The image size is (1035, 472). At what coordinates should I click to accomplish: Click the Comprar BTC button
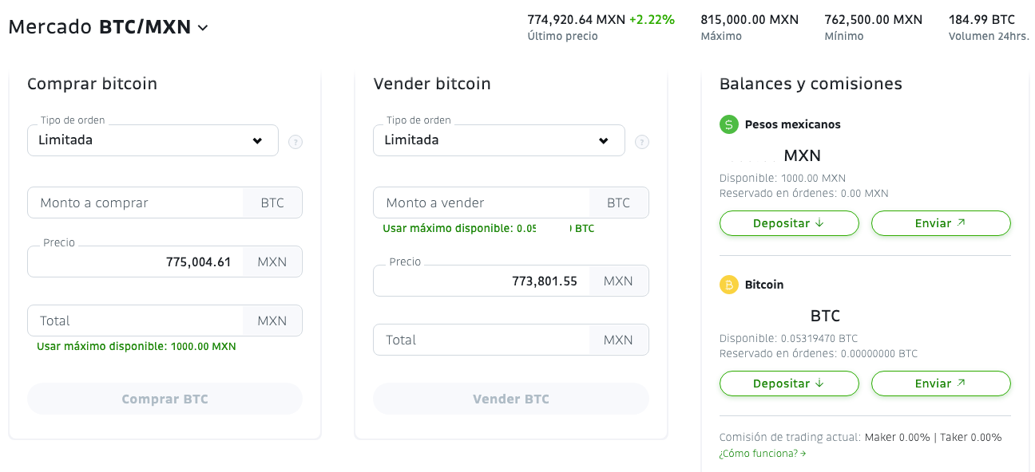tap(165, 399)
